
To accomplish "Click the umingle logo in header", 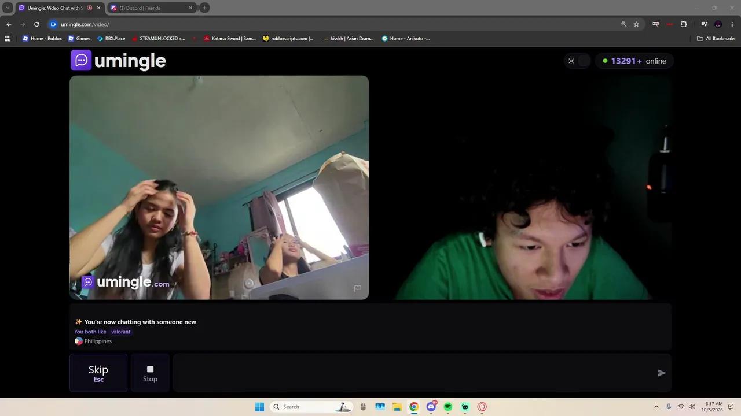I will [x=118, y=60].
